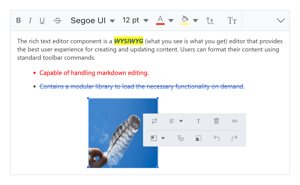Delete the image with the trash icon

(x=216, y=121)
